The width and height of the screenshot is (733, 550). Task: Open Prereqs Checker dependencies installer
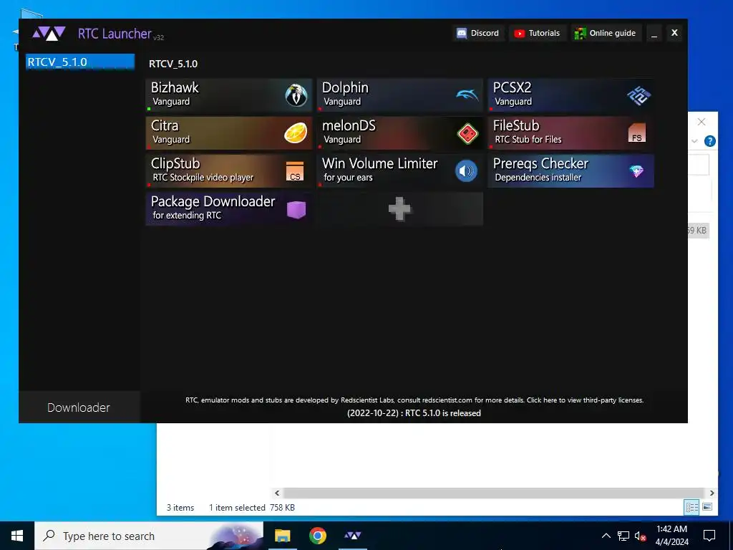point(571,171)
